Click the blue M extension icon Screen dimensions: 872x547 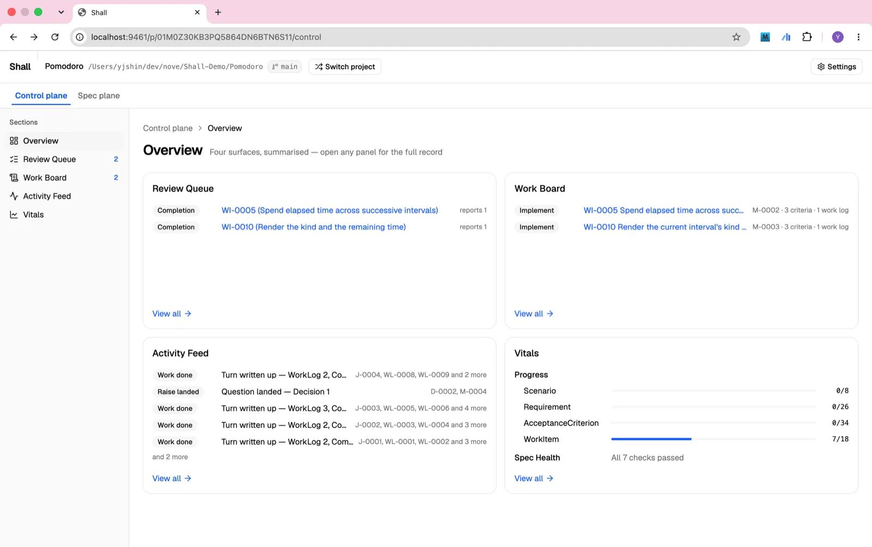click(765, 37)
